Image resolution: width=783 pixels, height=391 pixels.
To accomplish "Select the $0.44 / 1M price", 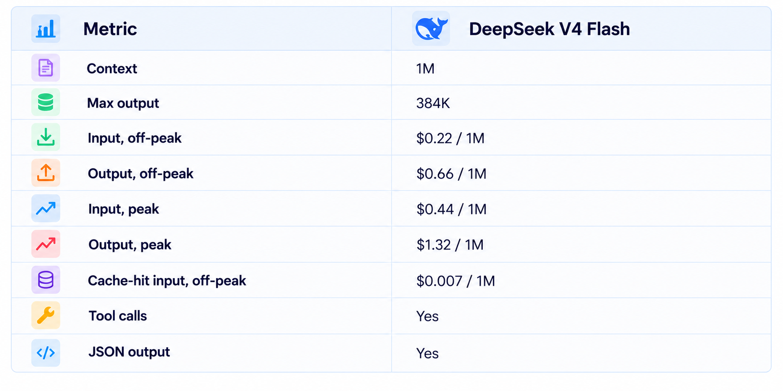I will tap(451, 209).
